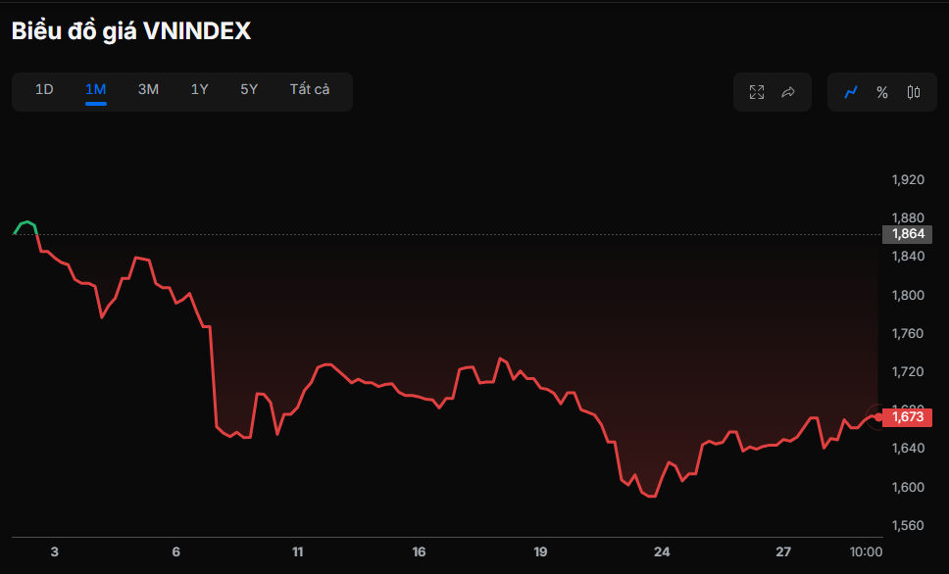The width and height of the screenshot is (949, 574).
Task: View the 1Y price history
Action: click(x=198, y=89)
